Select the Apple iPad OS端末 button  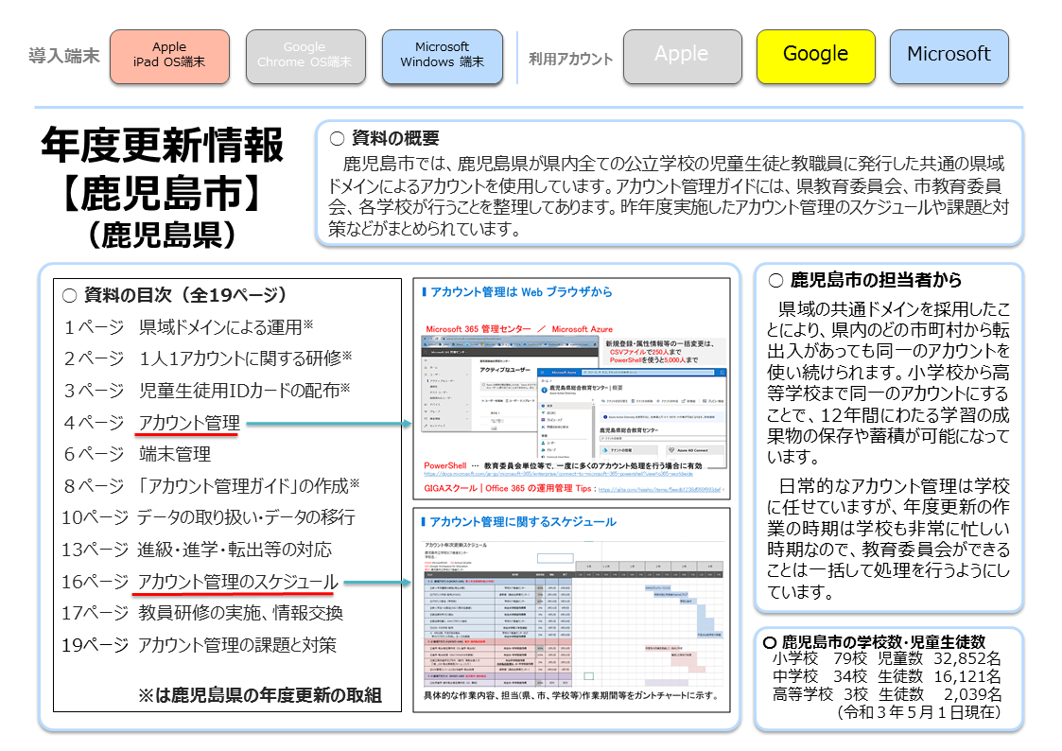click(x=169, y=56)
